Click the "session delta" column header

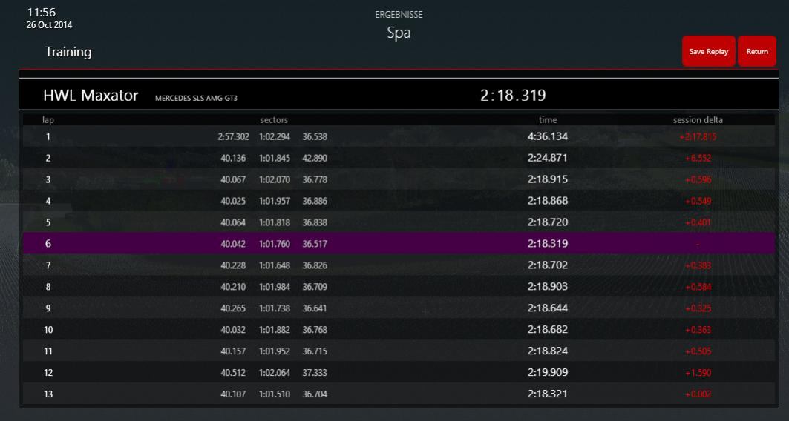pyautogui.click(x=698, y=120)
